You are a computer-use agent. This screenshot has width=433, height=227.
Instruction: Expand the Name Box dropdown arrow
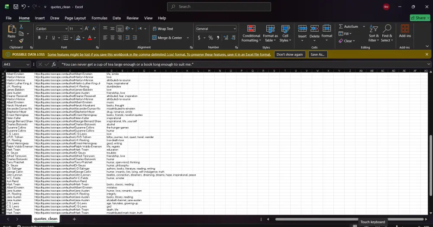[28, 64]
